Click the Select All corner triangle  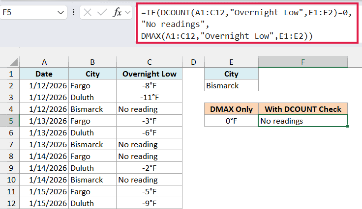pos(14,62)
